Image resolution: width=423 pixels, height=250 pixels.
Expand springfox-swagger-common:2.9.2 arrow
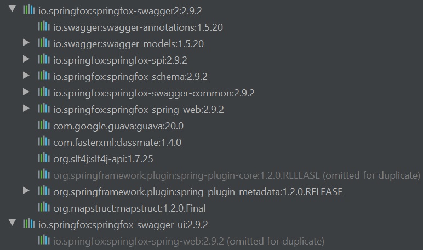coord(26,93)
